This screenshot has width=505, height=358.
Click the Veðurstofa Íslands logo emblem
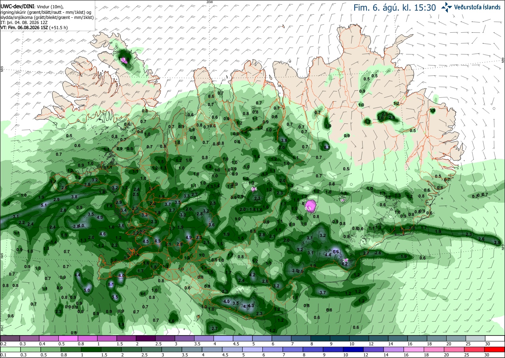pyautogui.click(x=447, y=7)
